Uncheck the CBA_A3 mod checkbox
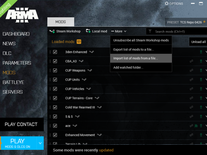The image size is (207, 155). click(55, 61)
